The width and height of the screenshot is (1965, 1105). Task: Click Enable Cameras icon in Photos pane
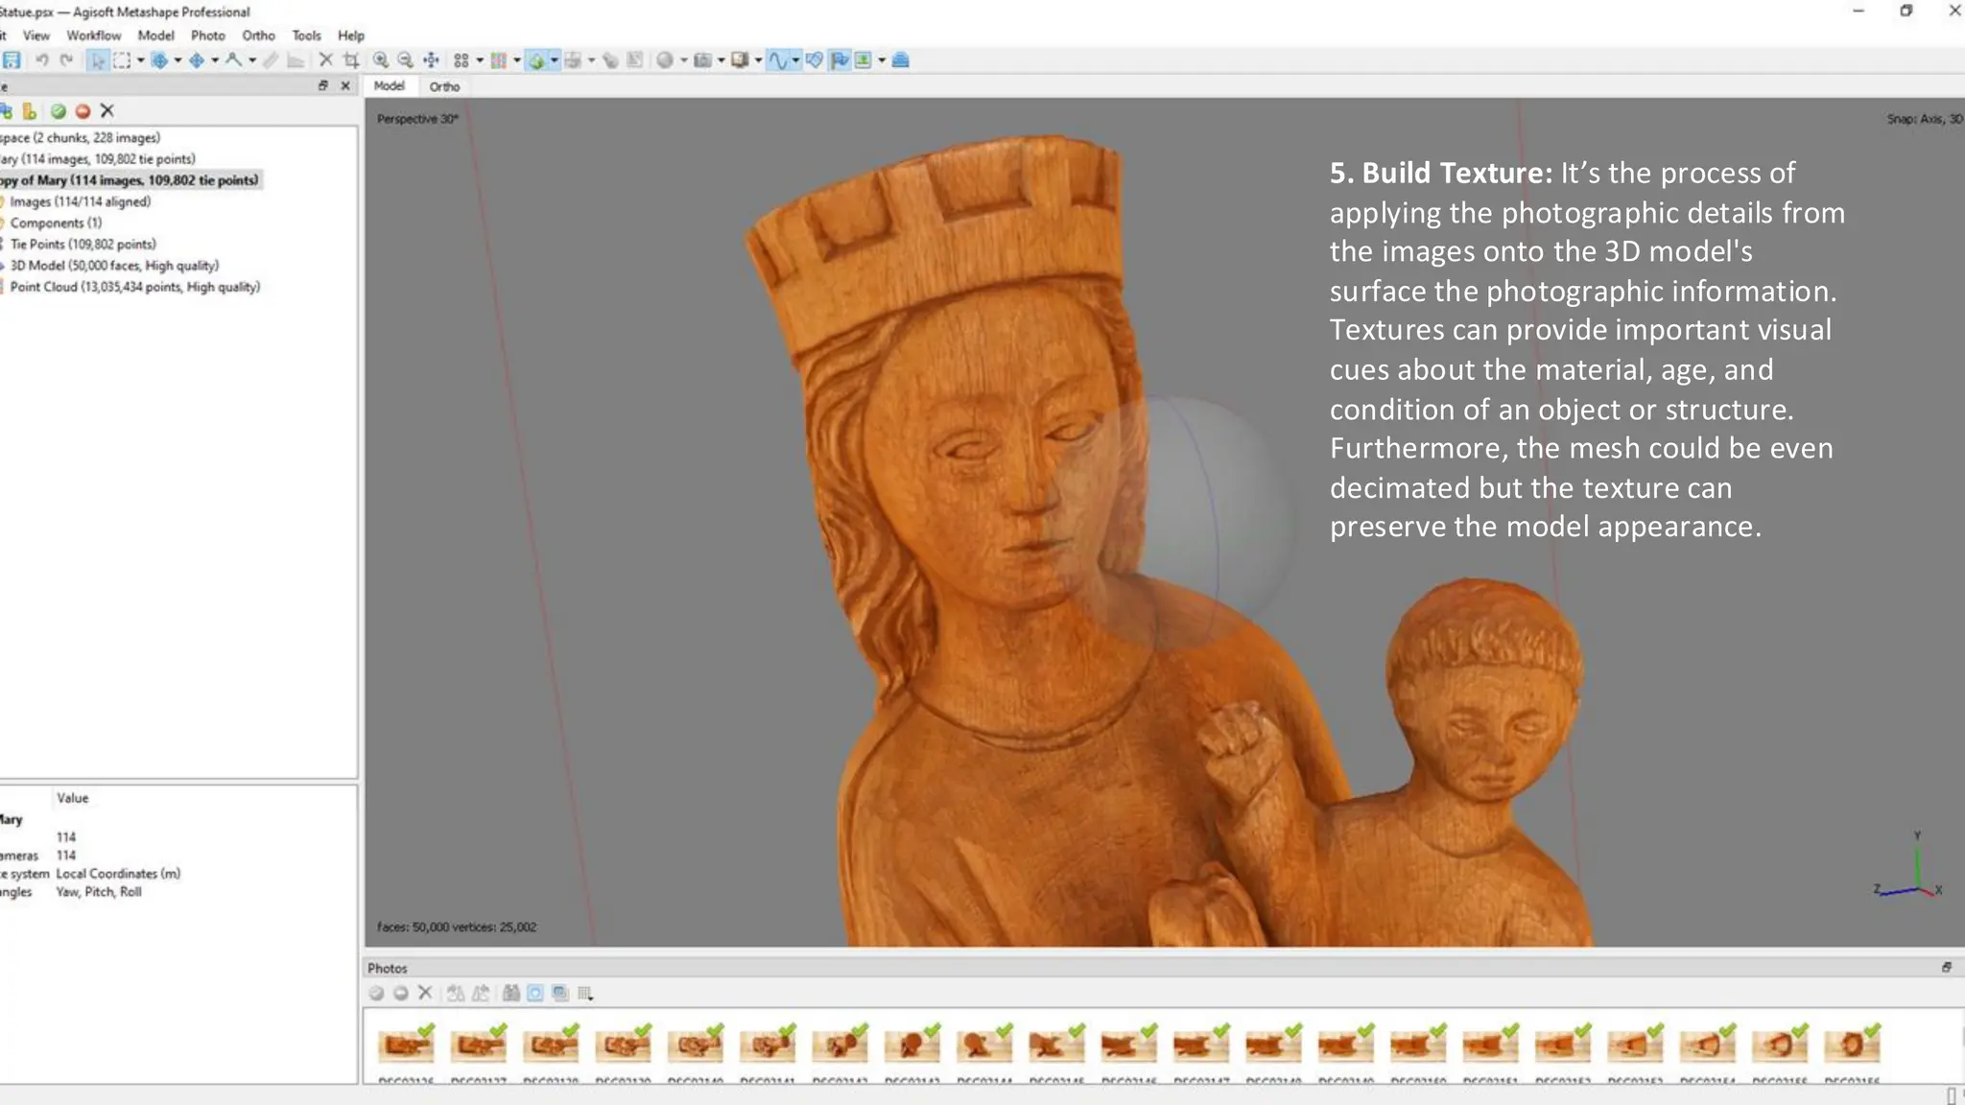coord(376,994)
